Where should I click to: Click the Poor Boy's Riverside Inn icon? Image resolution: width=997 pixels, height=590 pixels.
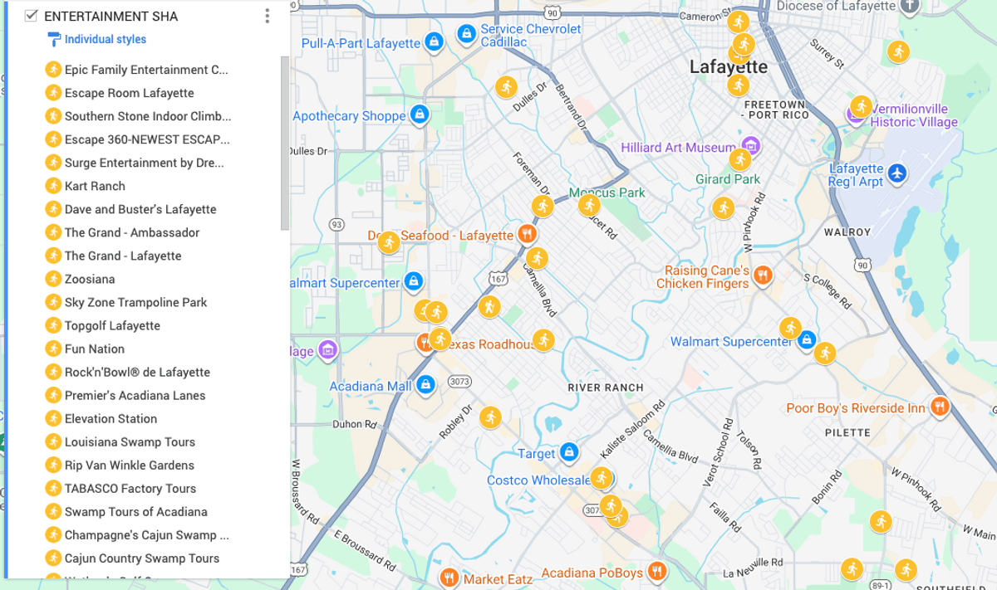coord(939,407)
